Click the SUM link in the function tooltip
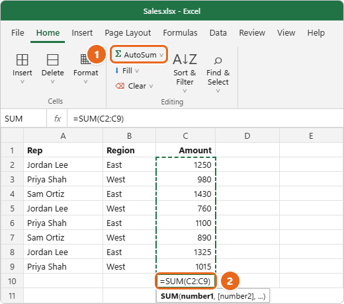The image size is (344, 304). pyautogui.click(x=169, y=296)
